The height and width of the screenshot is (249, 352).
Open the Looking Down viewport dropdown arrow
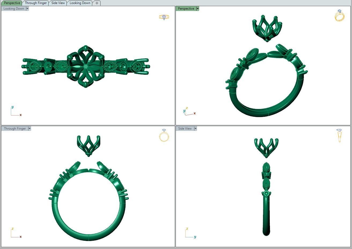[27, 9]
